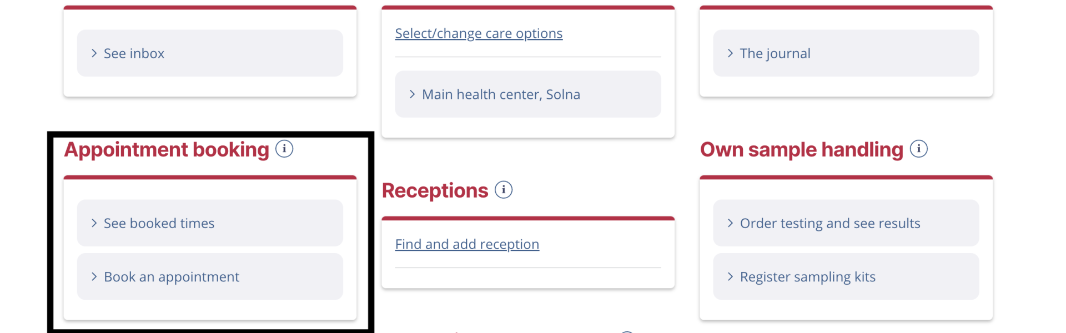Follow Find and add reception link
1066x333 pixels.
coord(467,245)
